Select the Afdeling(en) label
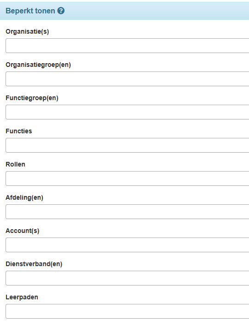 (24, 197)
